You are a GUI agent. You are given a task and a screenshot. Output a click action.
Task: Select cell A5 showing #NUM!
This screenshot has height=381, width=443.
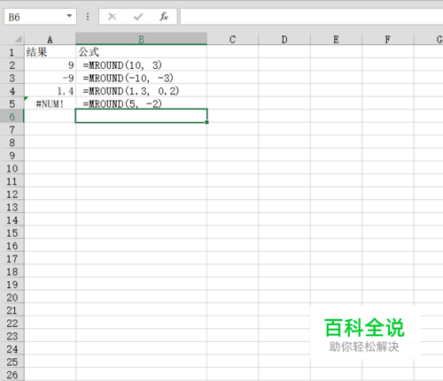click(50, 103)
